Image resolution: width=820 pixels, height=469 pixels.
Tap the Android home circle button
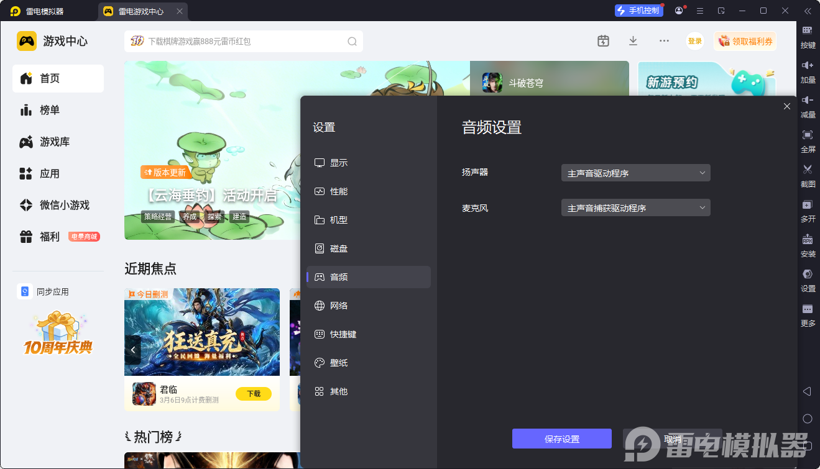click(808, 419)
